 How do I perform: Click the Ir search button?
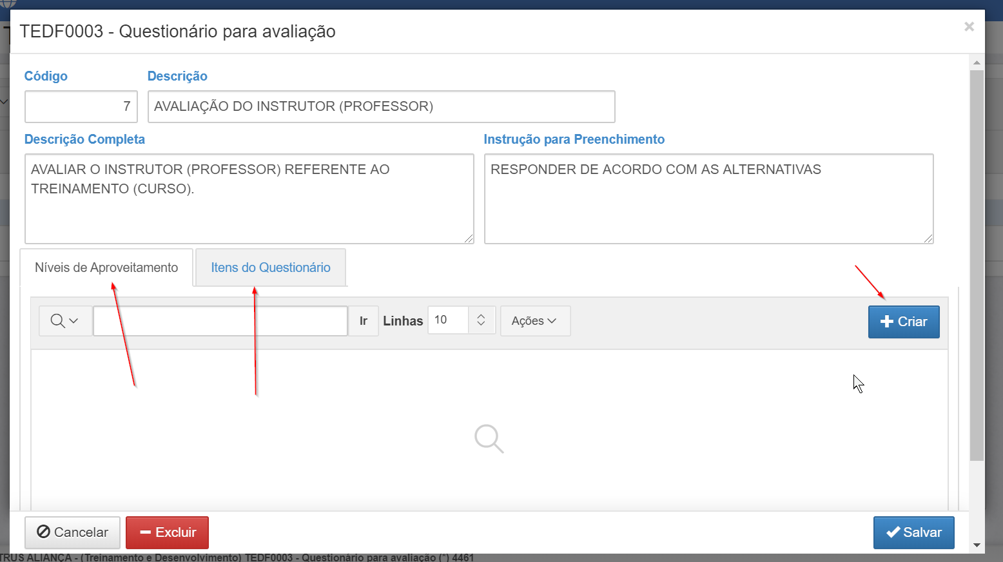click(364, 321)
